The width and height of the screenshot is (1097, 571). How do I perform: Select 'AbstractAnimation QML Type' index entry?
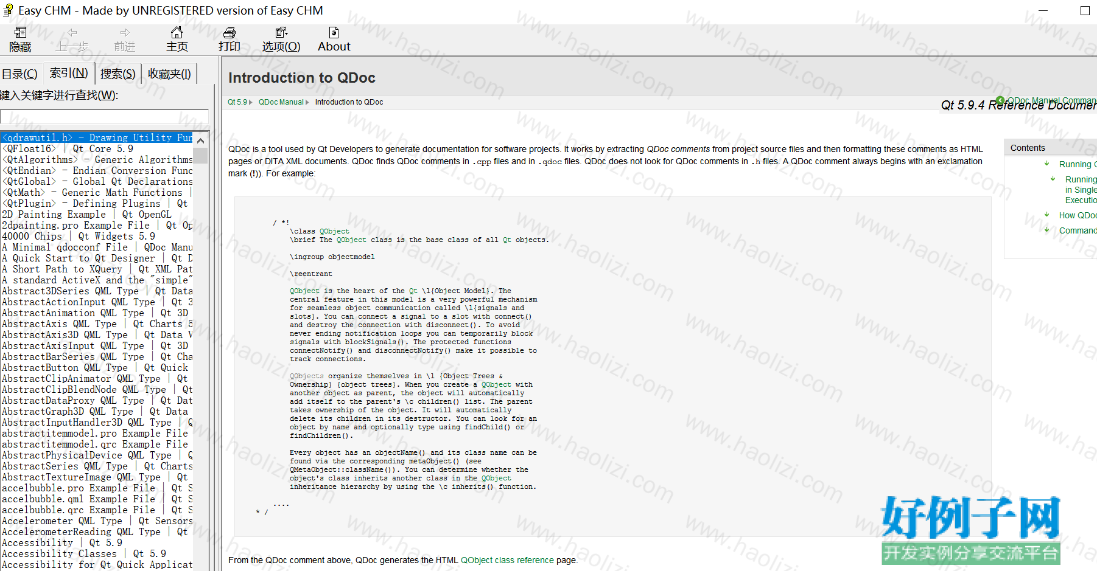pyautogui.click(x=97, y=313)
